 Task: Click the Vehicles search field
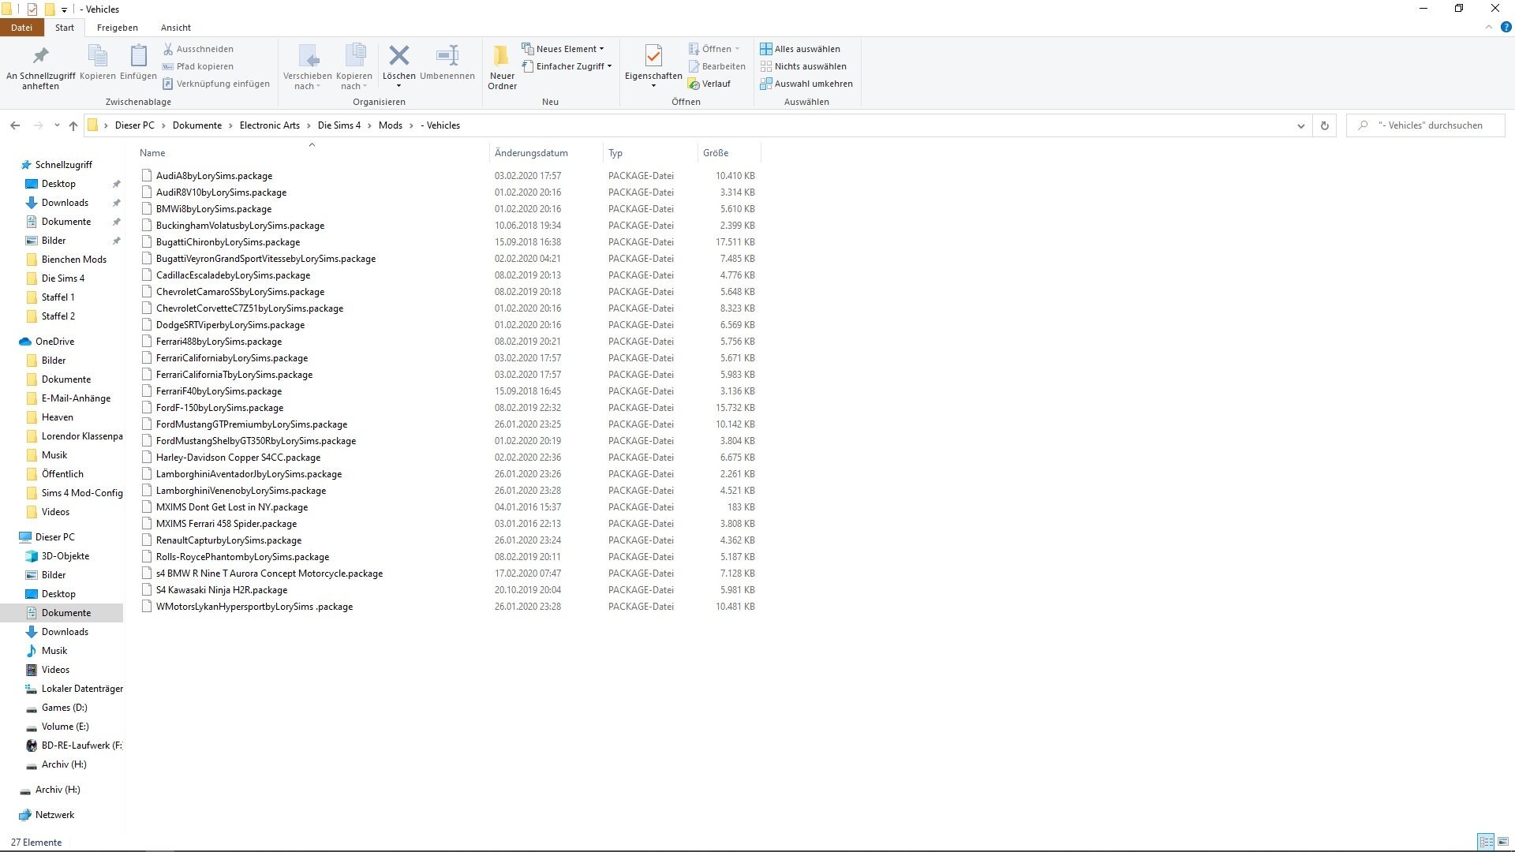(1425, 125)
